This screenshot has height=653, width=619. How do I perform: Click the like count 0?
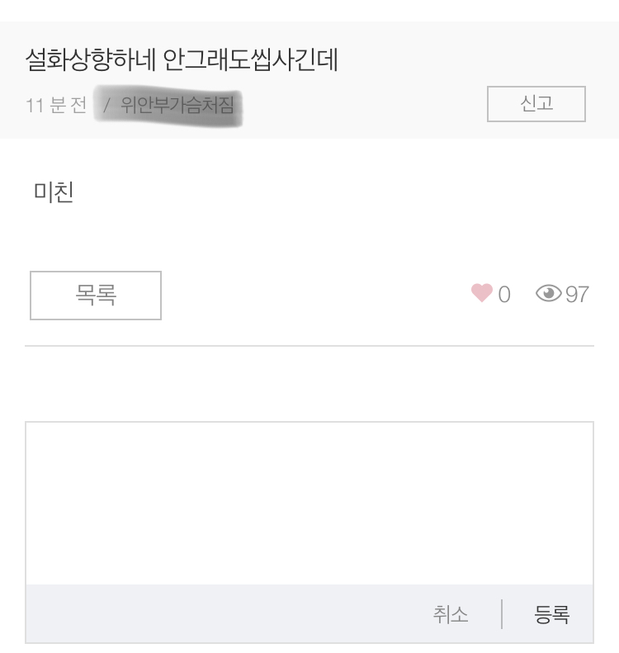coord(504,295)
